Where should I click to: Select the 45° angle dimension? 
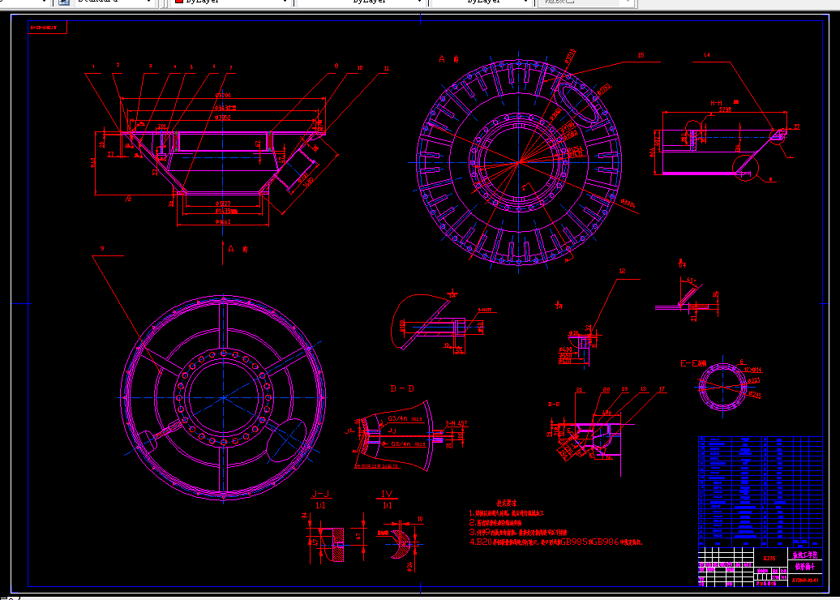691,281
